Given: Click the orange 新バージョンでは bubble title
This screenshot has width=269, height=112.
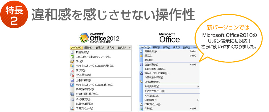Looking at the screenshot, I should click(x=228, y=27).
